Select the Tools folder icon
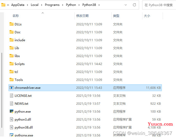This screenshot has height=138, width=176. click(x=12, y=80)
